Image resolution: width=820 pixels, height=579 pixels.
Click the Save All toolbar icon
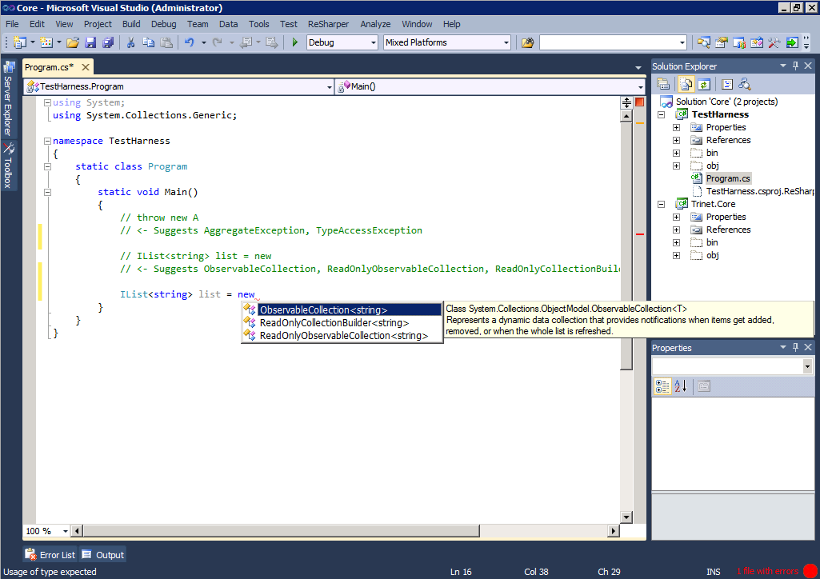108,42
